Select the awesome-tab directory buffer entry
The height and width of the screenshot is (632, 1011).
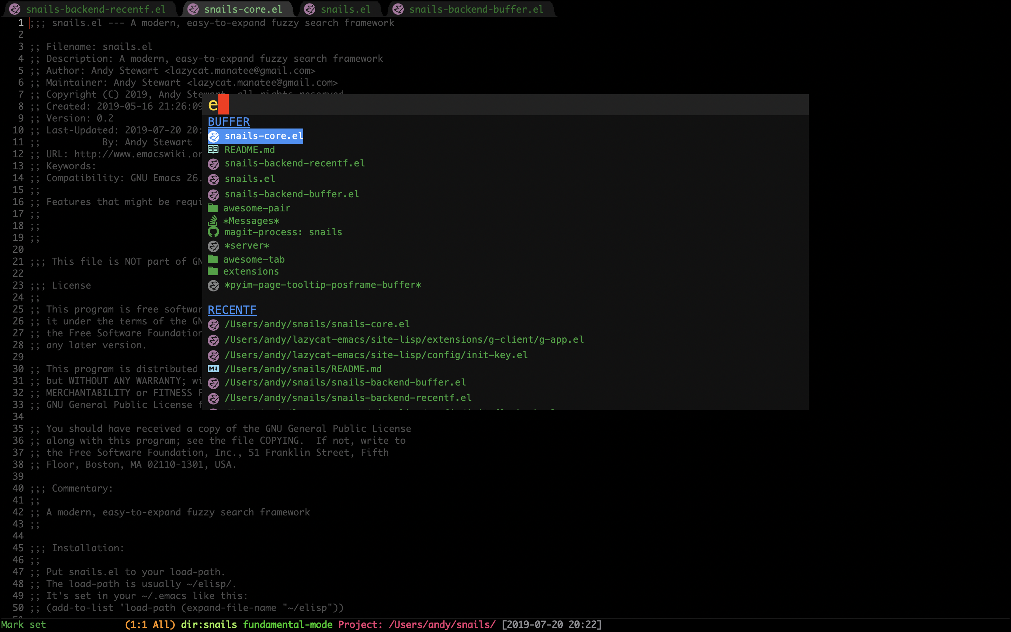coord(253,259)
